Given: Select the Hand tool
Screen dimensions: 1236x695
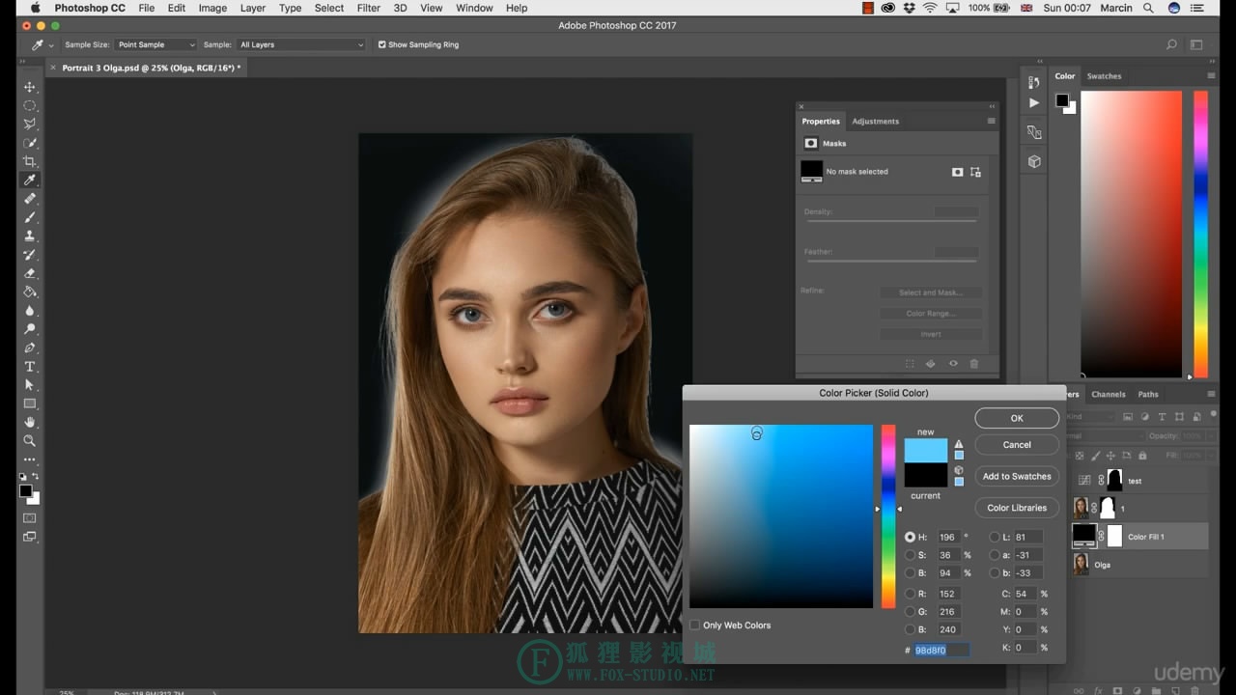Looking at the screenshot, I should pos(30,422).
